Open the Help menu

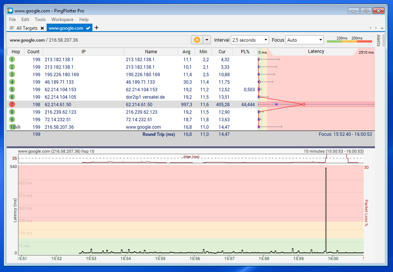[84, 19]
